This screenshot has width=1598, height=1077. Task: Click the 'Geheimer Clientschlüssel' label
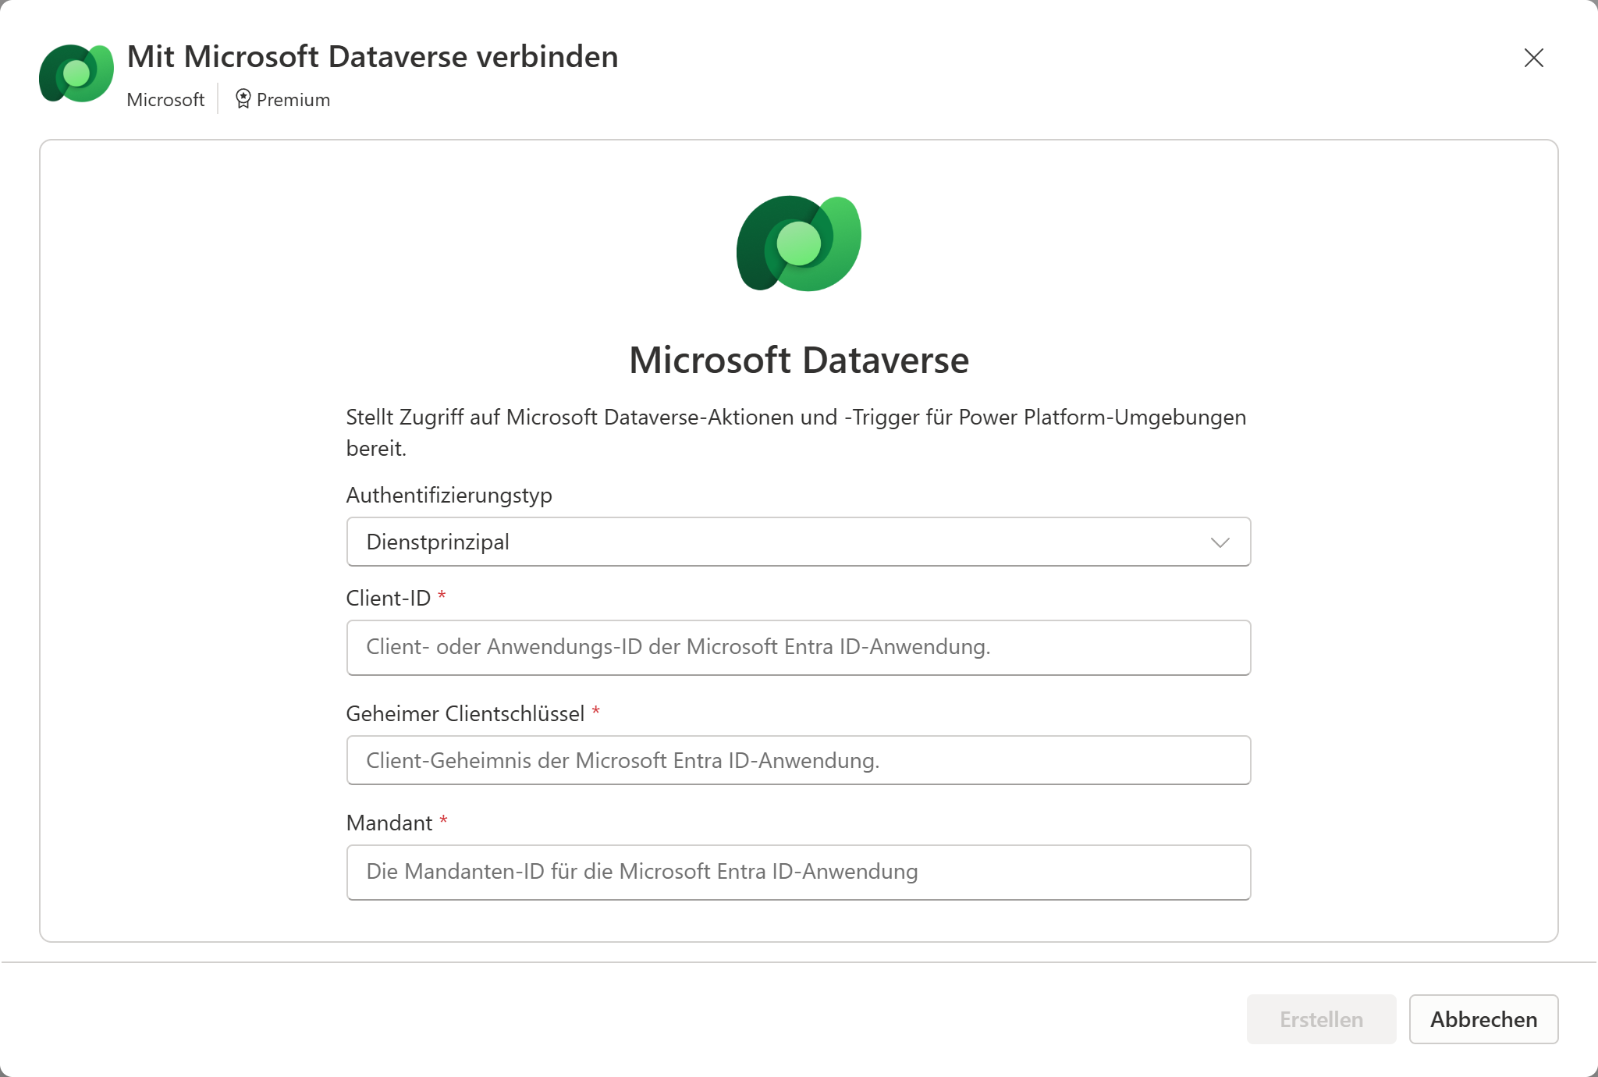point(465,713)
